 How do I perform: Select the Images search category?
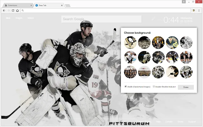pyautogui.click(x=19, y=18)
